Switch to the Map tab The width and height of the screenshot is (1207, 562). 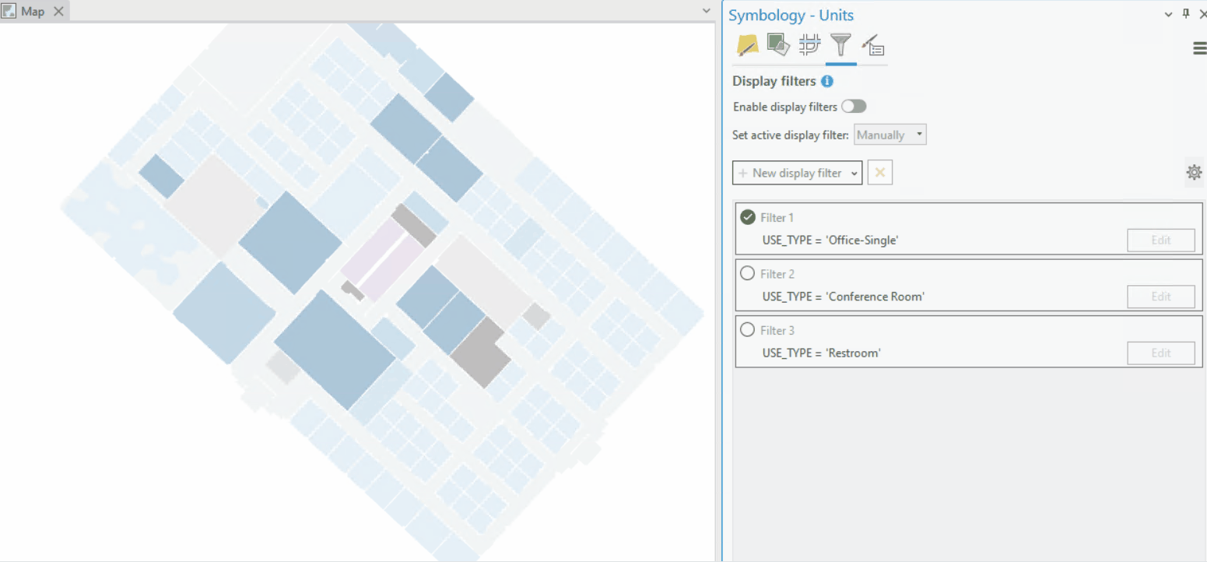coord(32,11)
